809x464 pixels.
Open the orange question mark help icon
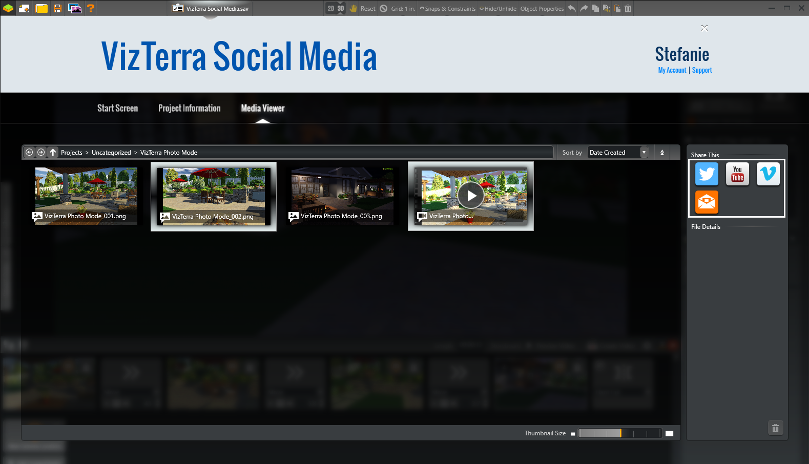[x=91, y=8]
